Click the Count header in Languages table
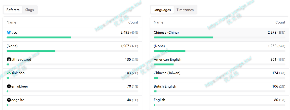 [280, 22]
